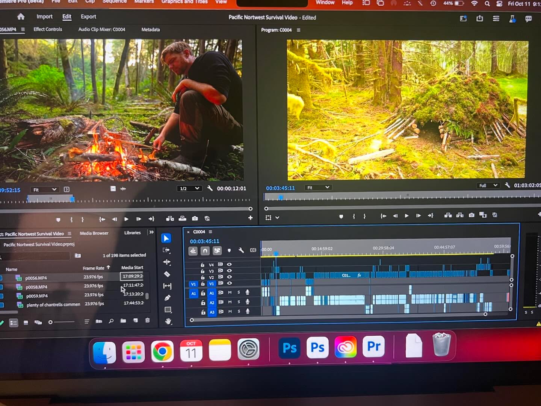Open timeline display settings wrench
This screenshot has height=406, width=541.
tap(241, 250)
